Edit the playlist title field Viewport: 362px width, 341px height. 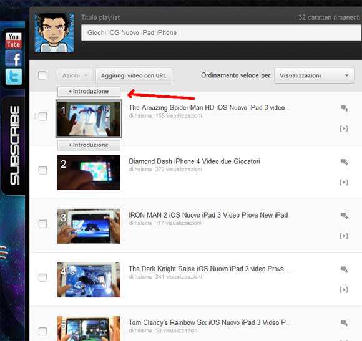click(x=221, y=33)
